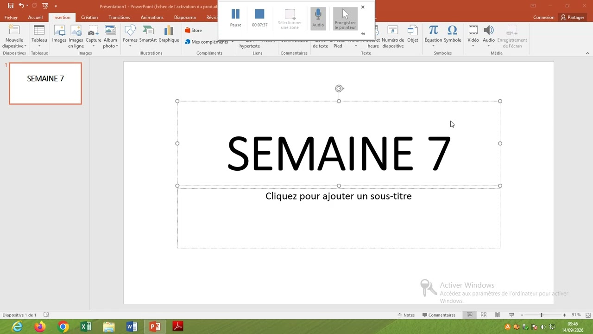
Task: Open the Transitions tab
Action: [x=119, y=17]
